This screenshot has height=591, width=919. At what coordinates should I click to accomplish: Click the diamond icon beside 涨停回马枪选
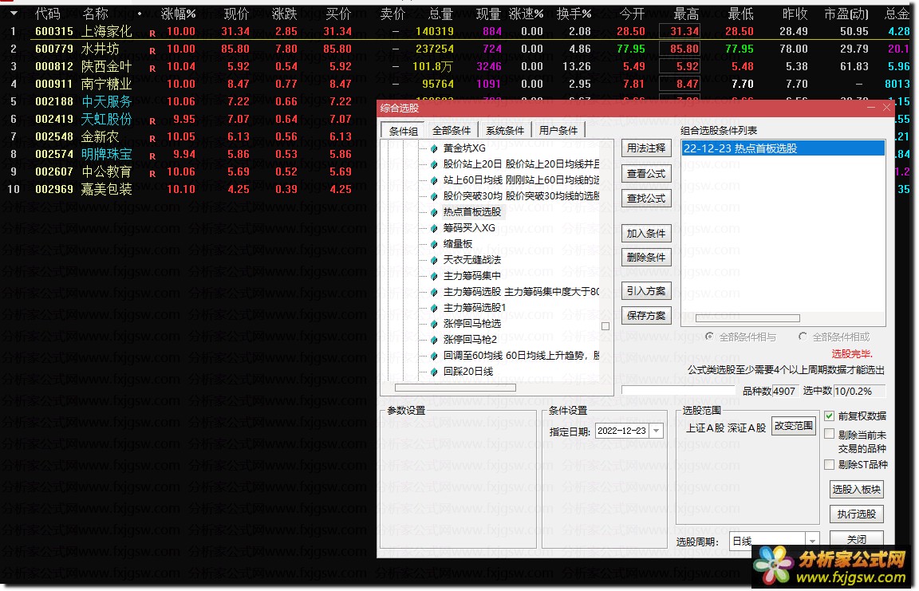[x=434, y=324]
